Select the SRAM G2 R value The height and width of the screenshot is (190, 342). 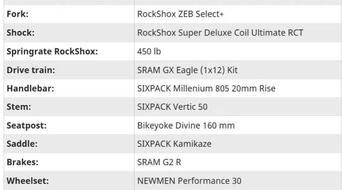159,162
